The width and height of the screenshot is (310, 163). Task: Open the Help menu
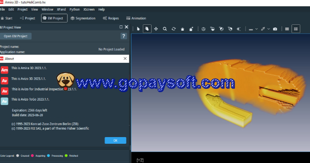click(x=101, y=9)
